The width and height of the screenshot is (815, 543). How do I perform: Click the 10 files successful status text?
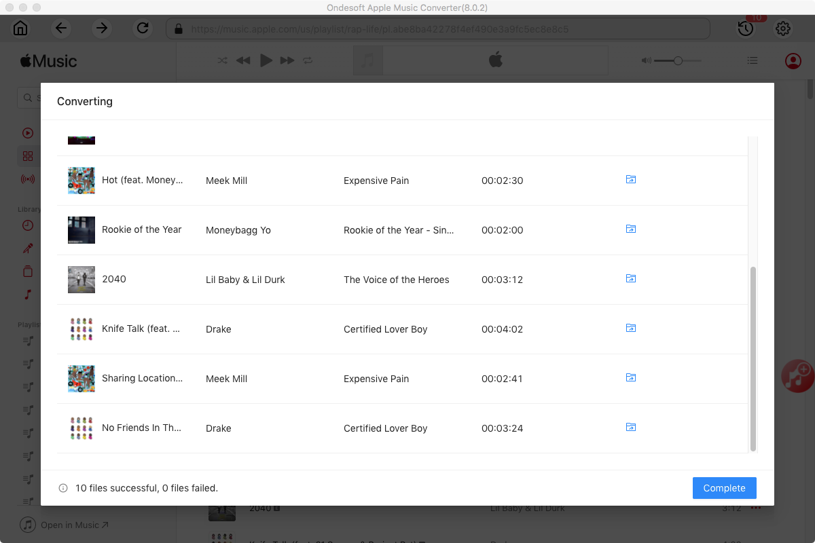pos(147,488)
